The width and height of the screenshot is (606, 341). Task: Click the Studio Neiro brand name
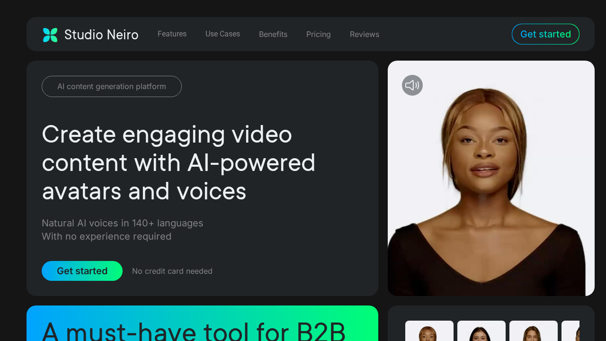click(x=101, y=35)
